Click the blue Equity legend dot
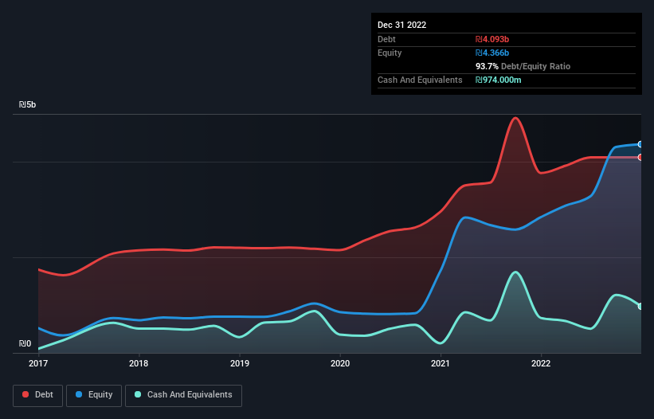Viewport: 654px width, 419px height. (x=79, y=394)
